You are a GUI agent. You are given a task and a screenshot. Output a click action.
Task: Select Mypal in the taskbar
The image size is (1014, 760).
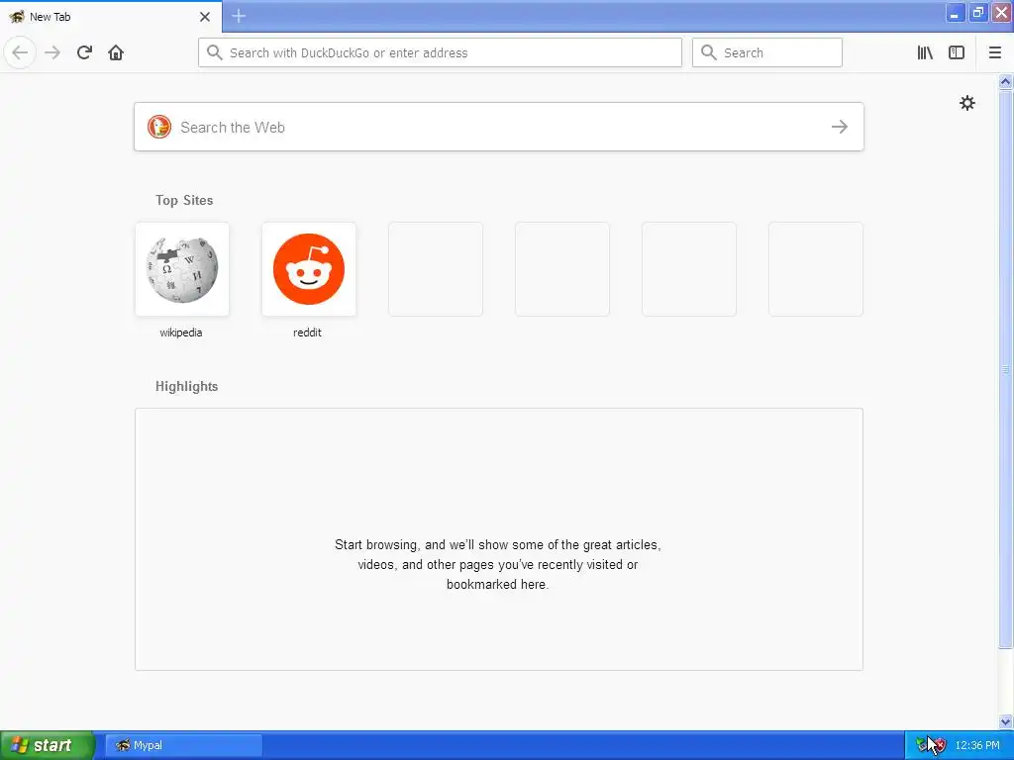(183, 745)
